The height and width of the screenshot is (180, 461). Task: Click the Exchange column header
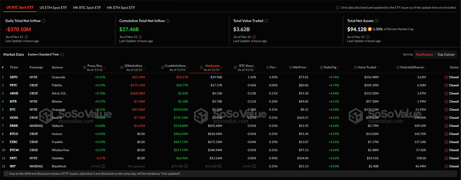click(x=36, y=67)
